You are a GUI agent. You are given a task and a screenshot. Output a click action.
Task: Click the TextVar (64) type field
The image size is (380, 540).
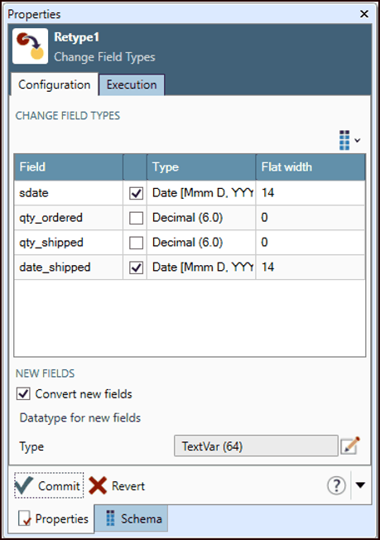click(x=256, y=446)
